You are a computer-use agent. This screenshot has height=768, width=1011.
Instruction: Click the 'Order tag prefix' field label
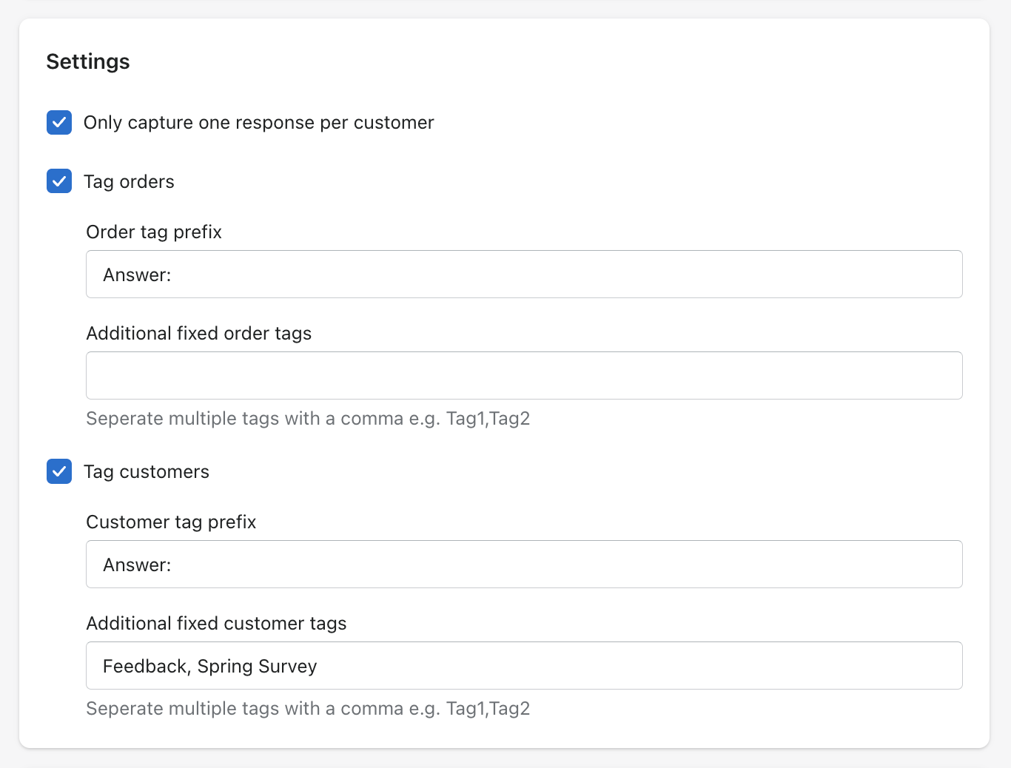pos(154,232)
